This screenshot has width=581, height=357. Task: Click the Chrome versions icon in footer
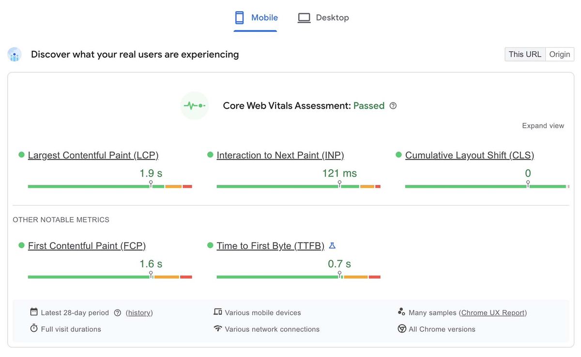(402, 329)
